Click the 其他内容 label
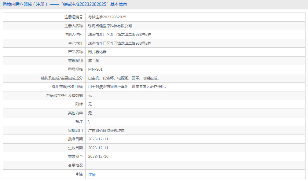Screen dimensions: 308x181 point(75,113)
